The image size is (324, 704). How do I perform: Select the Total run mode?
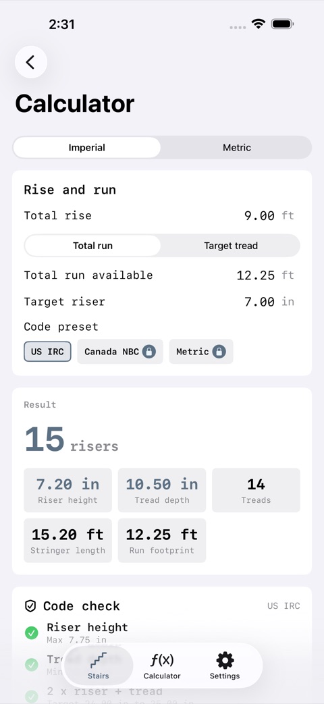[x=92, y=246]
